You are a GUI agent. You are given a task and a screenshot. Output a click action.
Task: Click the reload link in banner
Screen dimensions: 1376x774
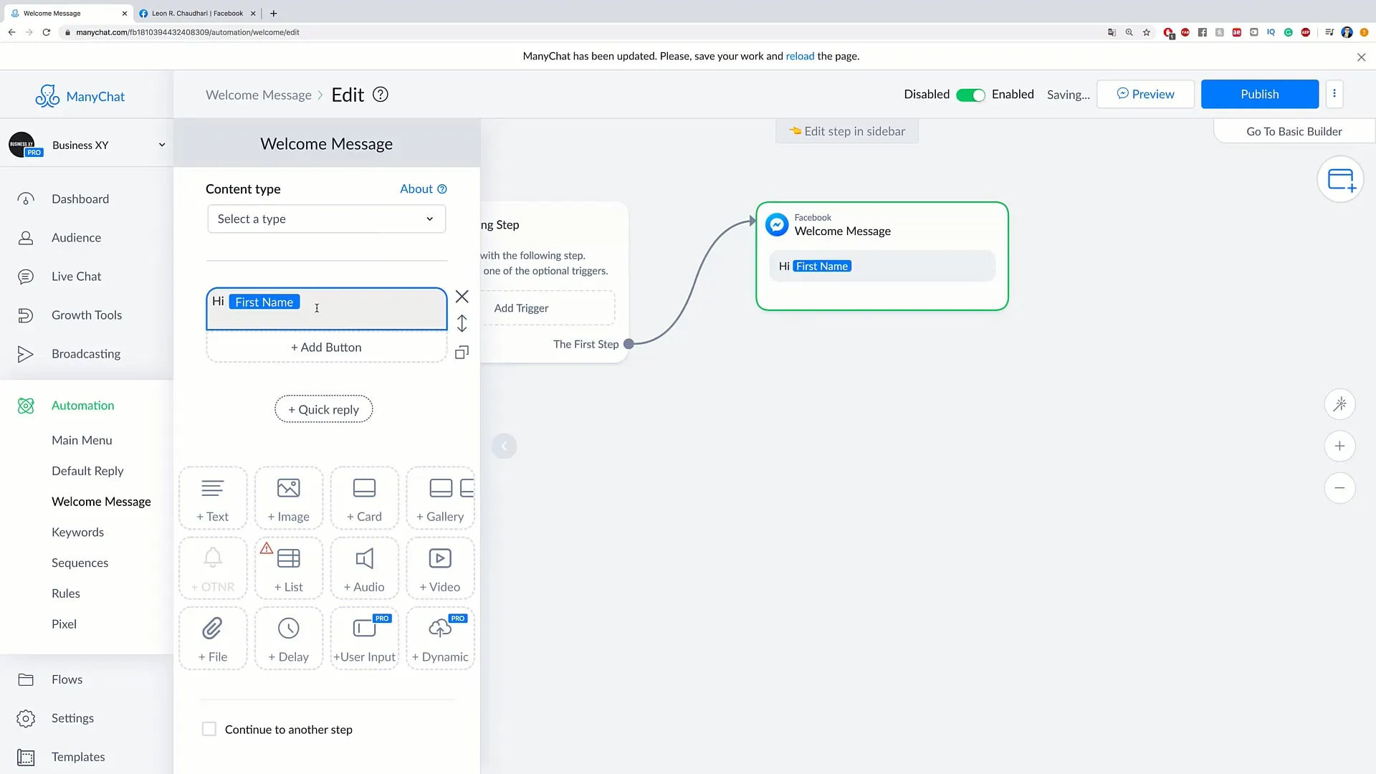tap(800, 56)
